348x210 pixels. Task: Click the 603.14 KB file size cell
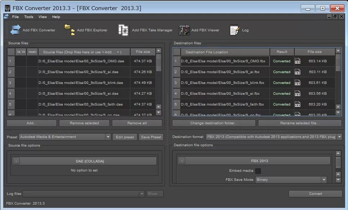pos(318,61)
